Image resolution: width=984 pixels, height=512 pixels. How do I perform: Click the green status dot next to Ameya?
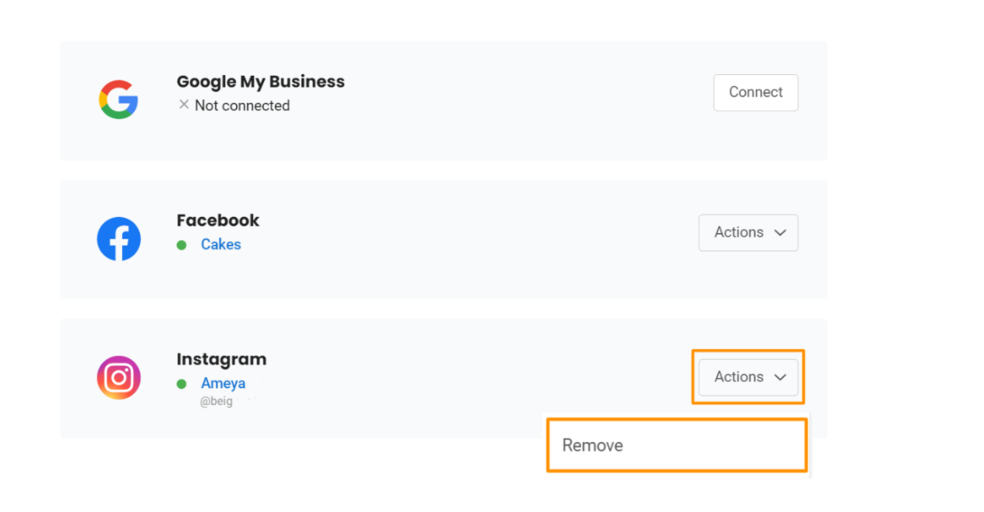point(182,384)
